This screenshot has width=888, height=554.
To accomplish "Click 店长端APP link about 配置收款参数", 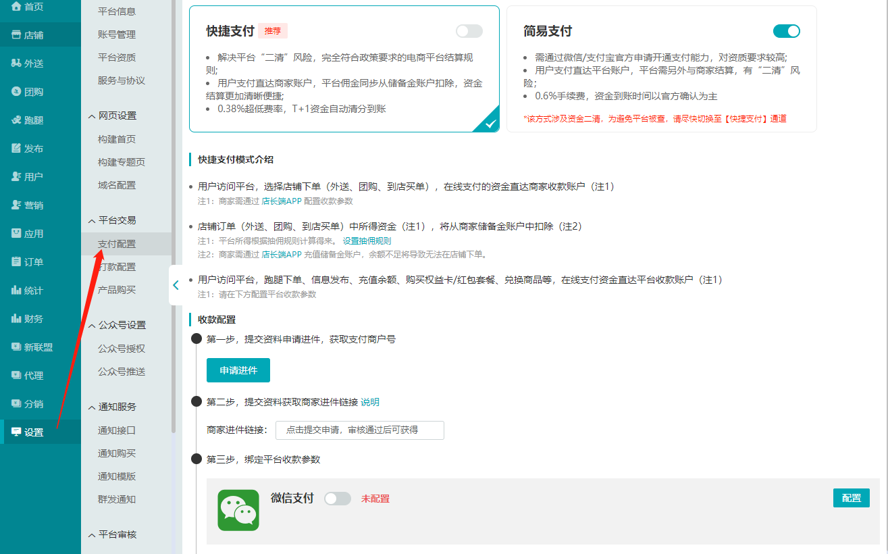I will (x=282, y=201).
